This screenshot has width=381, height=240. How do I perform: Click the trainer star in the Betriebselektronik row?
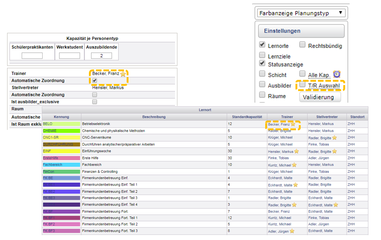(x=293, y=124)
